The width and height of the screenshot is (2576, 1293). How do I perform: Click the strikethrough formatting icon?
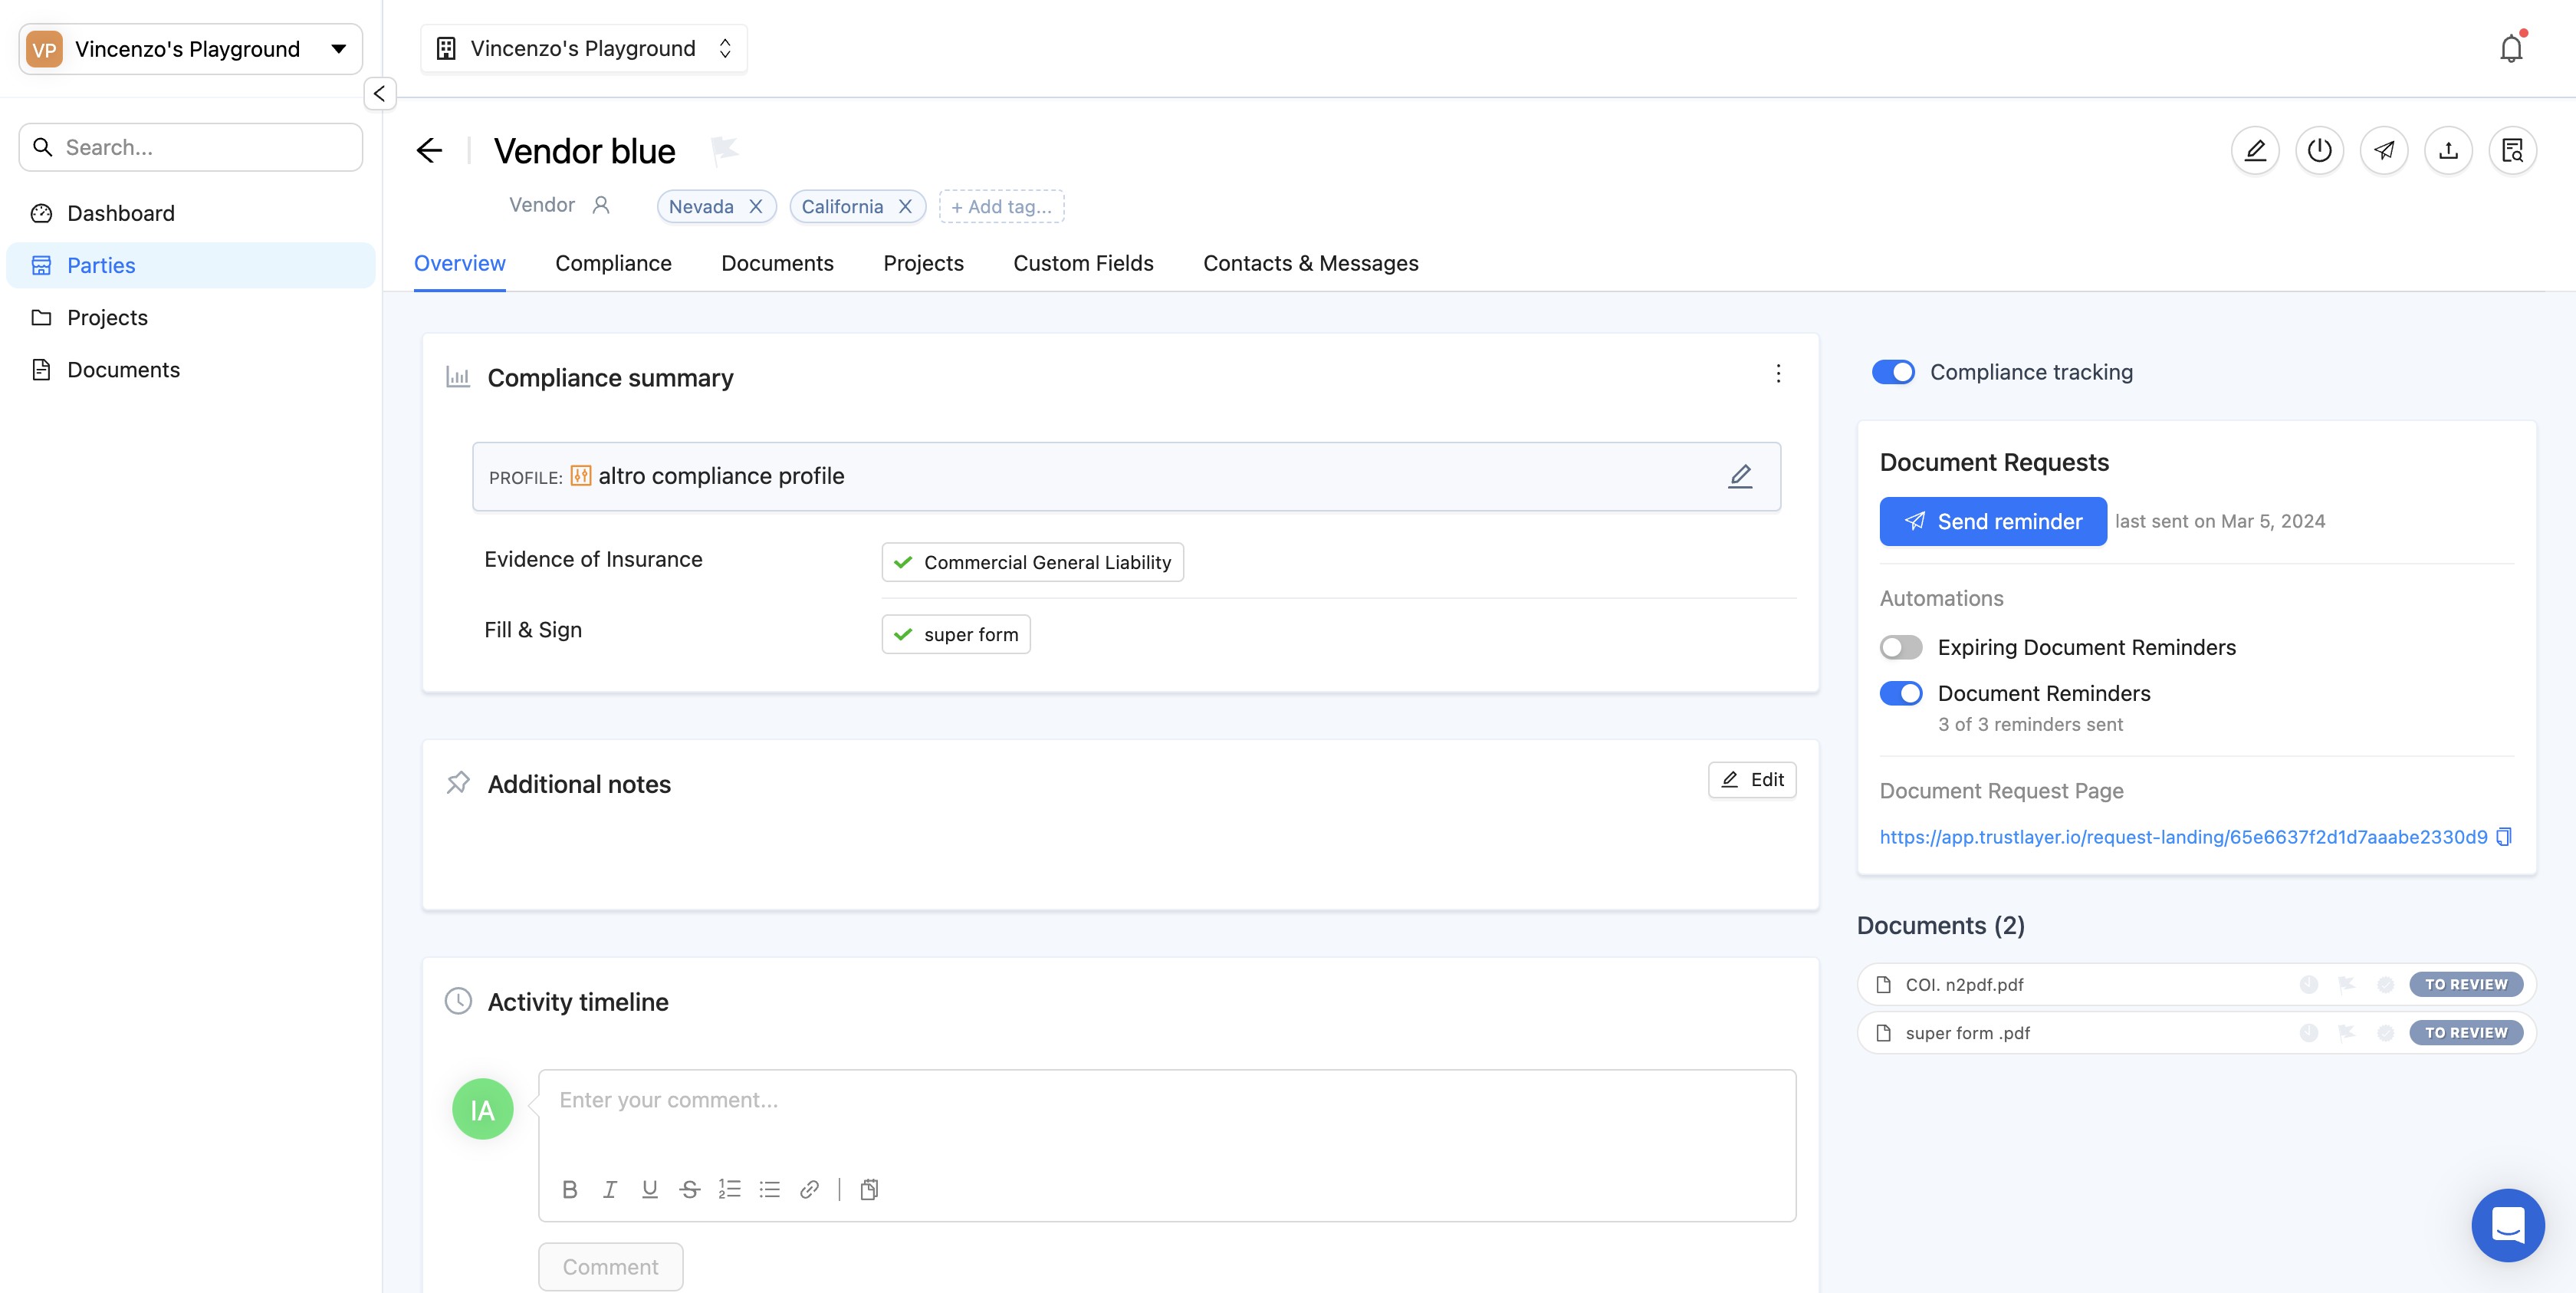[689, 1189]
